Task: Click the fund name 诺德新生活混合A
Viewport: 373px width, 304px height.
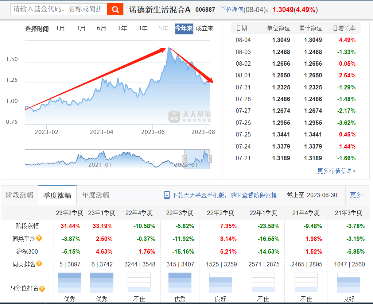Action: (160, 9)
